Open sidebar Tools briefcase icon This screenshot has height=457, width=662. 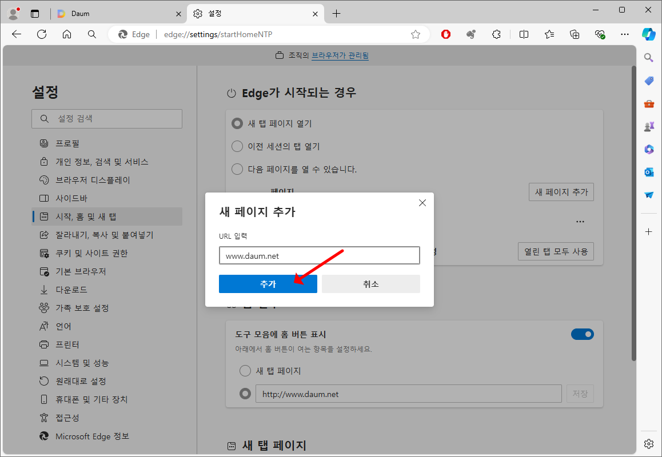[649, 103]
